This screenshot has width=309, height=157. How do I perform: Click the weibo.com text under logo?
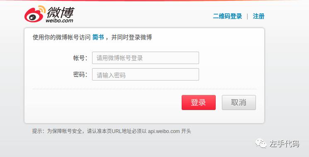[x=59, y=20]
